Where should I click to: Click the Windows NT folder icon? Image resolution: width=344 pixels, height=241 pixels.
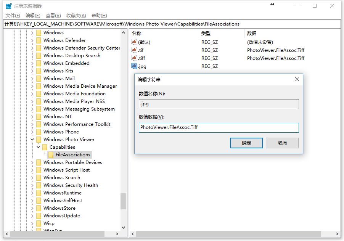[x=39, y=117]
